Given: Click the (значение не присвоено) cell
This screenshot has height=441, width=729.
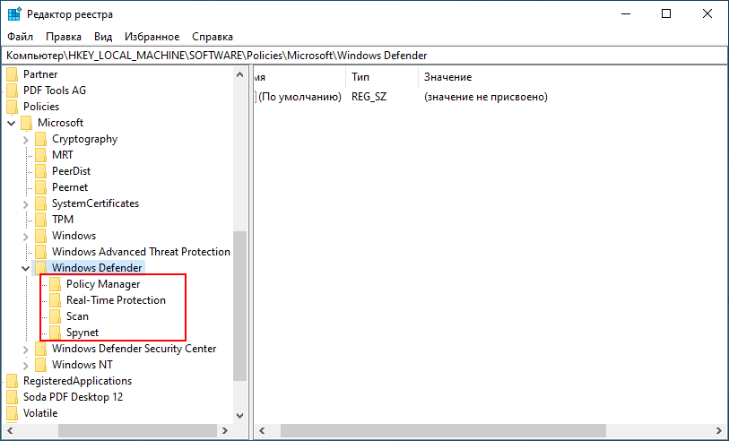Looking at the screenshot, I should tap(485, 97).
